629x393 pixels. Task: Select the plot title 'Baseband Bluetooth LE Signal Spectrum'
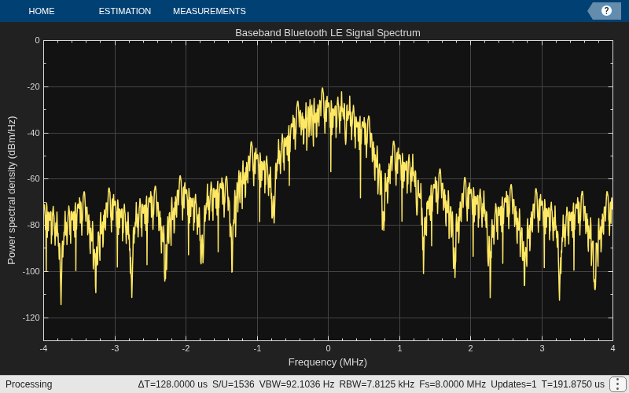coord(328,33)
